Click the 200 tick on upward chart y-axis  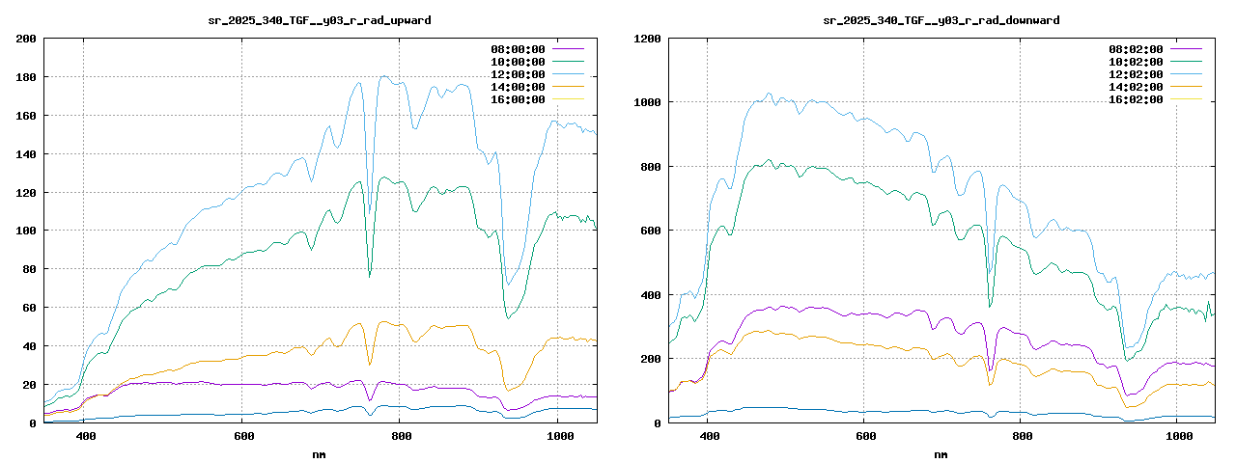click(x=26, y=39)
